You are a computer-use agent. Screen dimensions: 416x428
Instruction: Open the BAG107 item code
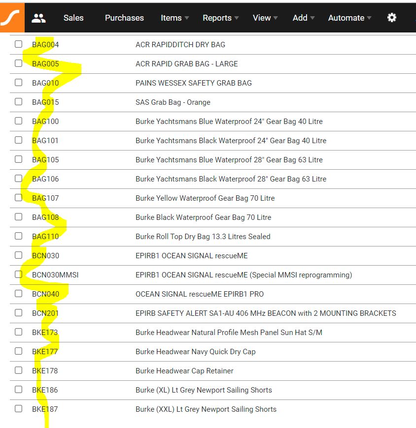pos(45,198)
